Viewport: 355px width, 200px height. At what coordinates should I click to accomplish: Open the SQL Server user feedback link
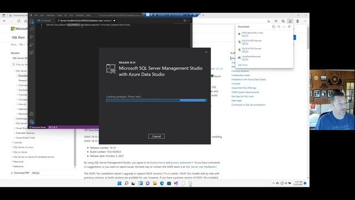pyautogui.click(x=201, y=167)
